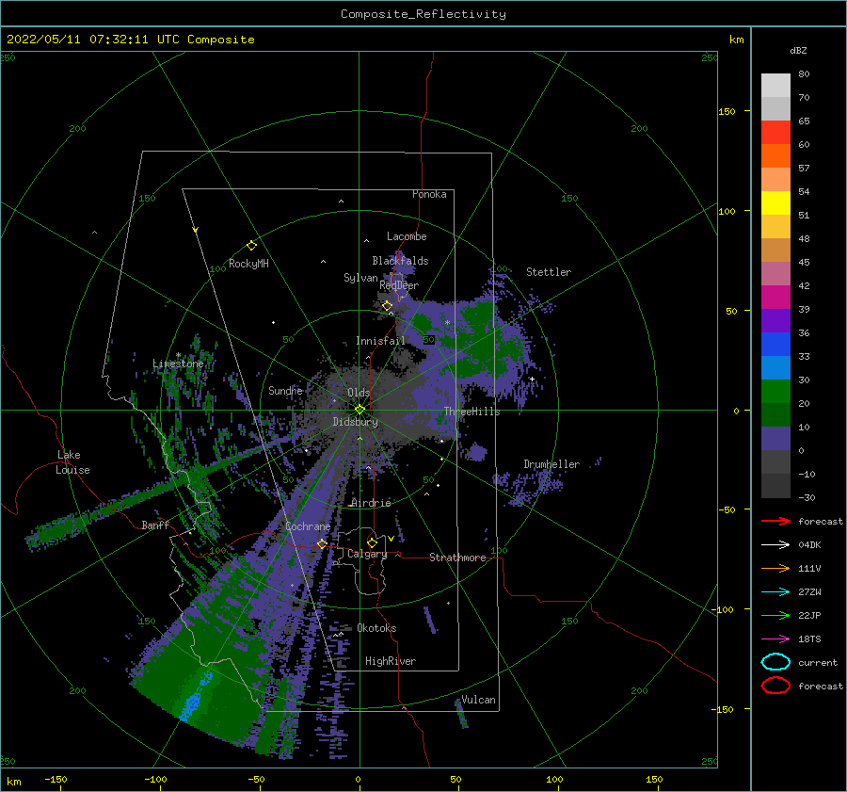The width and height of the screenshot is (847, 792).
Task: Click the blue heavy echo southwest of Calgary
Action: [x=196, y=696]
